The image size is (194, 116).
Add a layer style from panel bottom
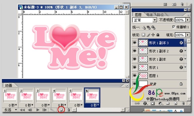coord(145,103)
